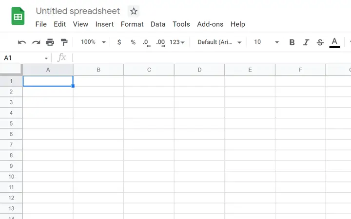Viewport: 351px width, 219px height.
Task: Format as percent icon
Action: tap(133, 42)
